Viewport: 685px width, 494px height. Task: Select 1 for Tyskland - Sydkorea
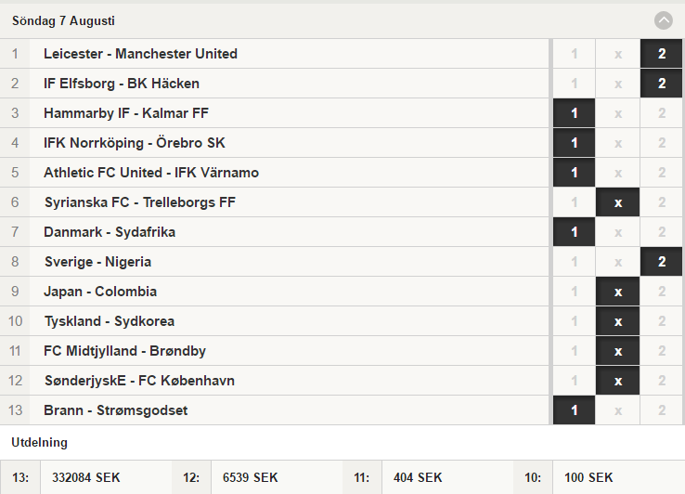574,321
